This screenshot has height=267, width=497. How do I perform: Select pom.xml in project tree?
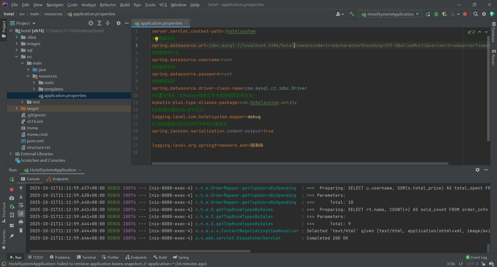pos(35,141)
